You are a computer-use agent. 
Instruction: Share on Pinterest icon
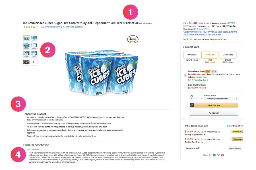pos(222,155)
